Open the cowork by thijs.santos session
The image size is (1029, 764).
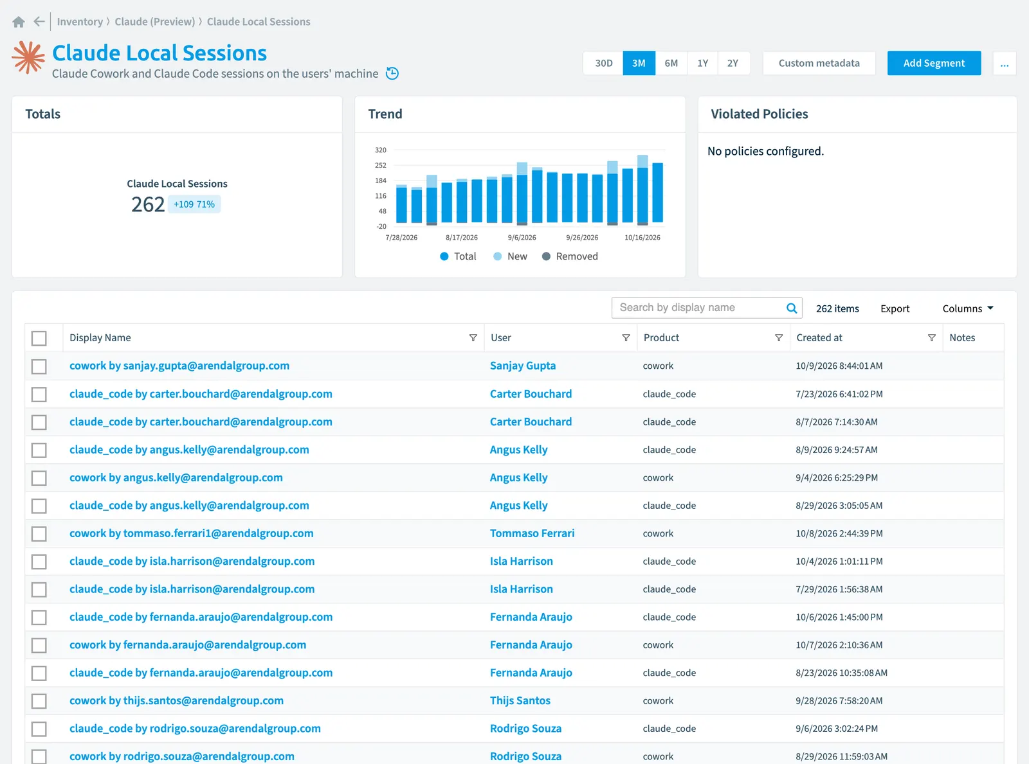tap(177, 700)
